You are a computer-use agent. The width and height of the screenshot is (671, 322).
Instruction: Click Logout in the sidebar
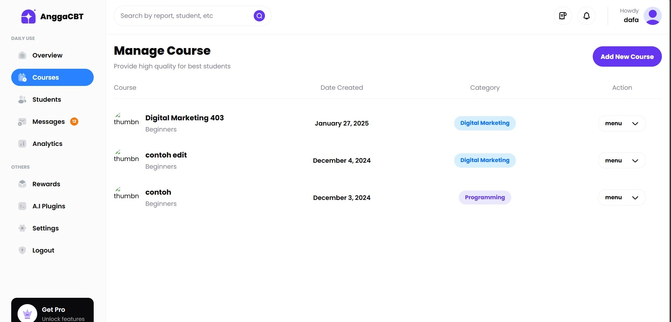point(43,250)
